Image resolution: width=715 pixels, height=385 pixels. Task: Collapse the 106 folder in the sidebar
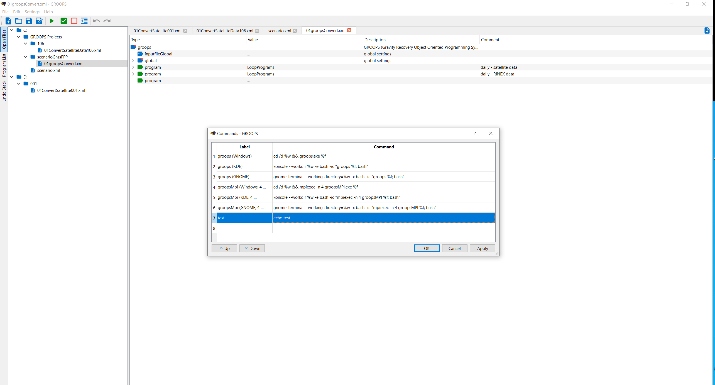pyautogui.click(x=26, y=43)
